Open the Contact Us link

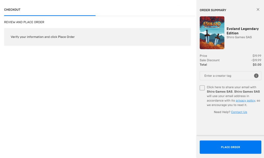[239, 112]
